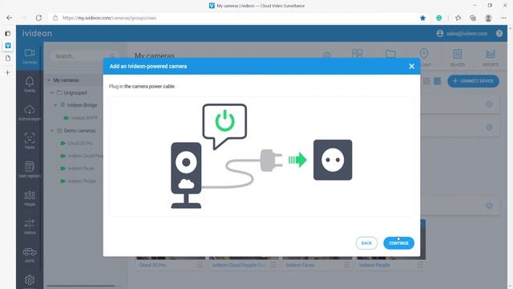Open the sales@ivideon.com account menu

(462, 34)
